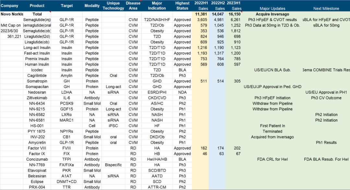Image resolution: width=350 pixels, height=190 pixels.
Task: Select the sBLA for 50mg milestone cell
Action: tap(326, 25)
